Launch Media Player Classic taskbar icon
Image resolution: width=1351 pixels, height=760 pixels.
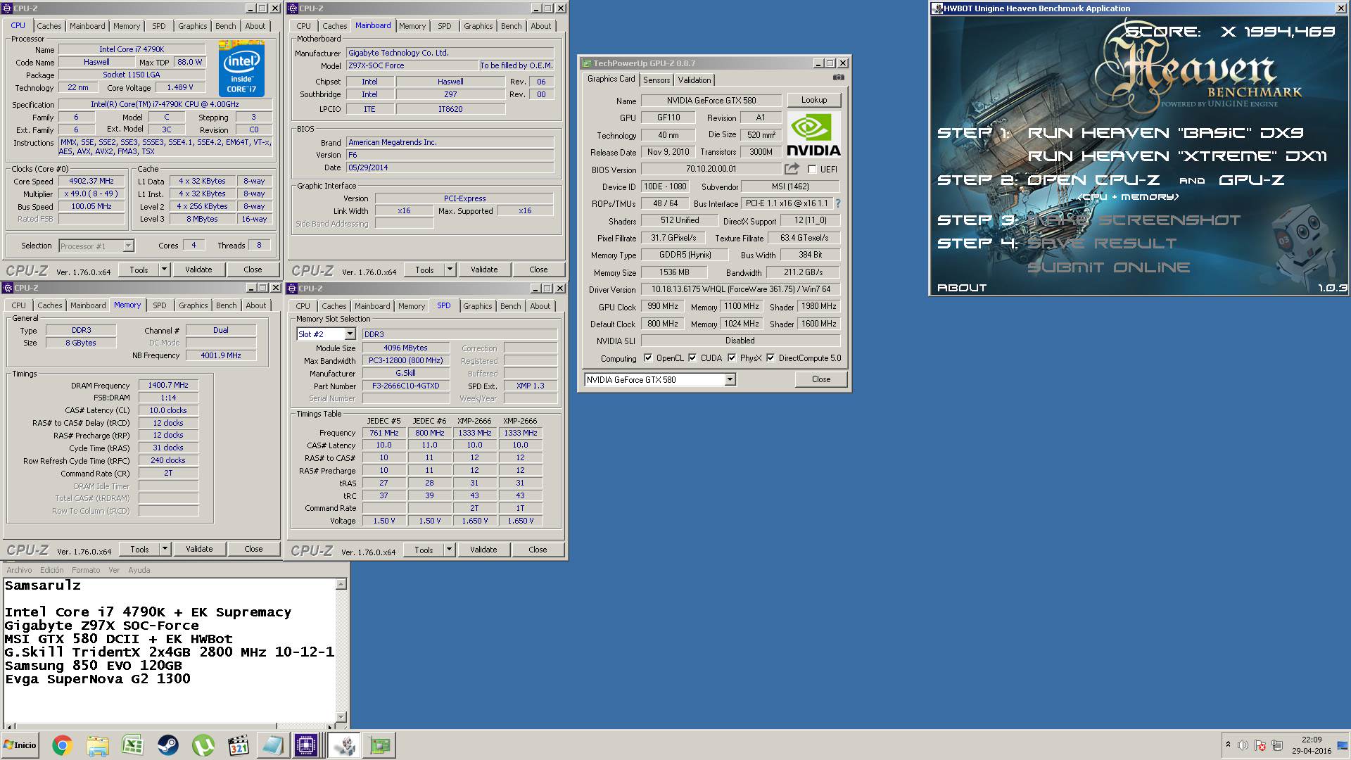click(238, 745)
